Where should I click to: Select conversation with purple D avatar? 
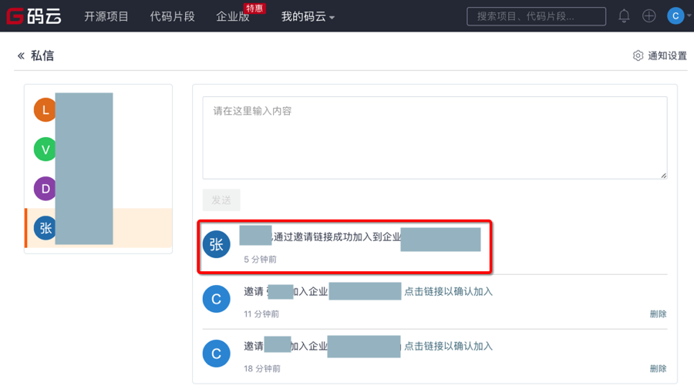tap(45, 188)
